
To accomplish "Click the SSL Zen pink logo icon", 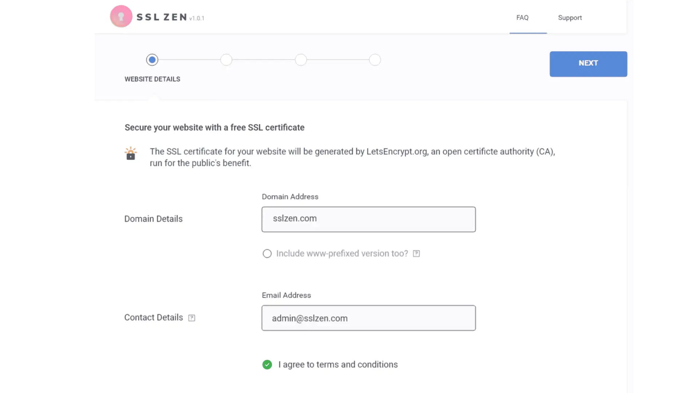I will point(121,16).
